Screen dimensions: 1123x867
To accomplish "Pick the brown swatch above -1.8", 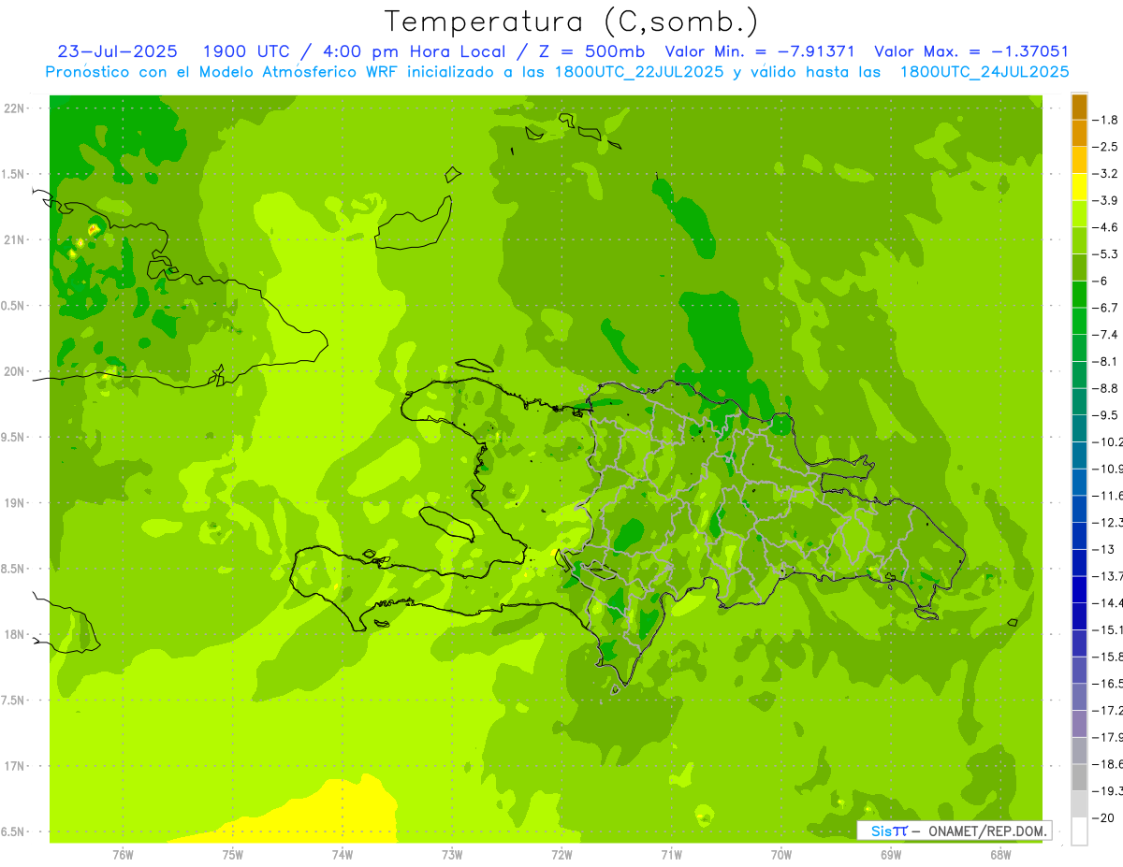I will [1079, 107].
